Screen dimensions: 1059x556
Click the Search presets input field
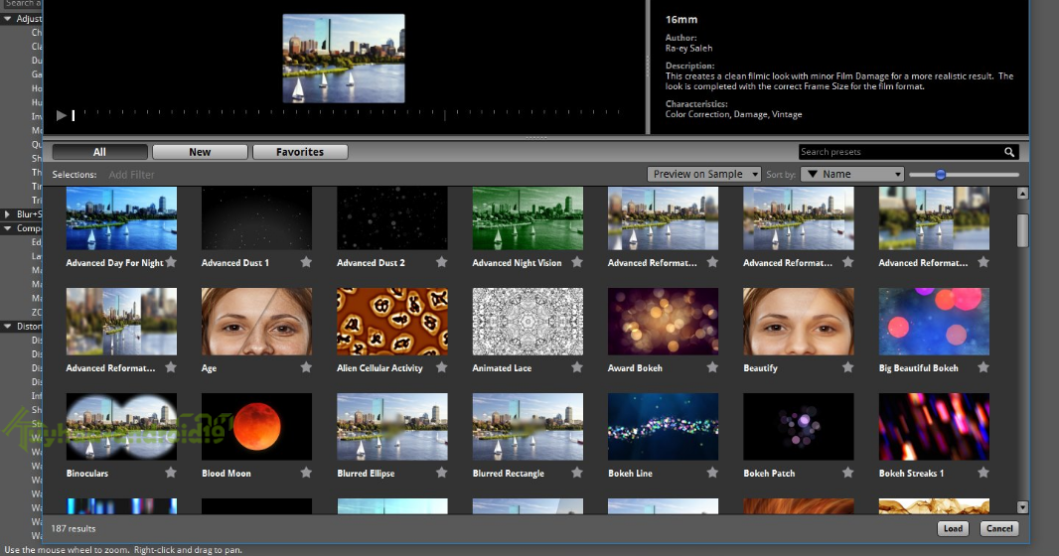[901, 152]
